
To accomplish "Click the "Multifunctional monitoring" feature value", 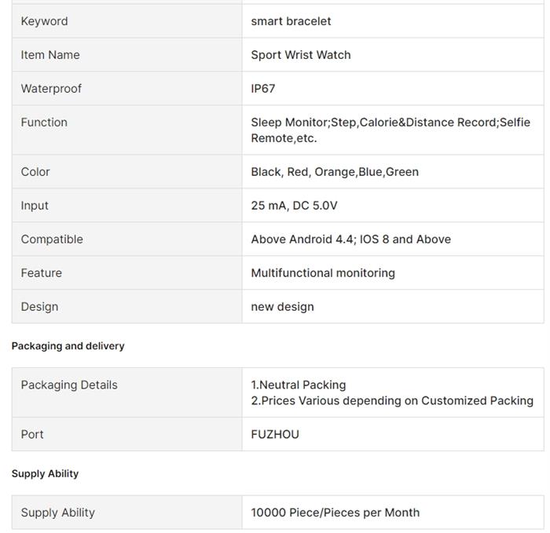I will (x=323, y=273).
